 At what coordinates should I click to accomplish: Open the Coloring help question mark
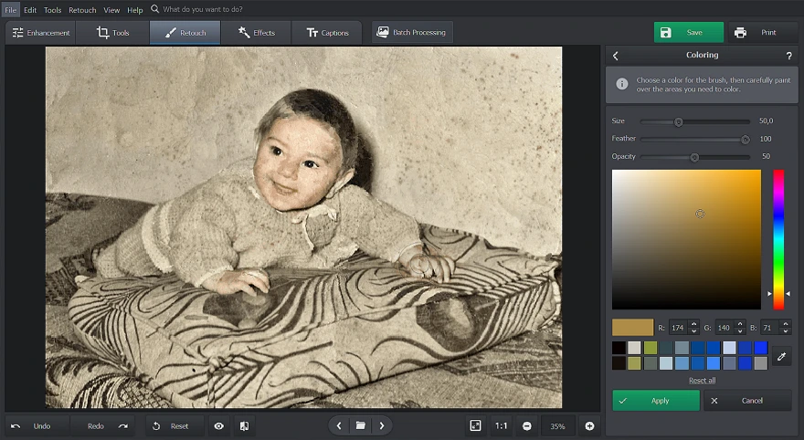(788, 56)
